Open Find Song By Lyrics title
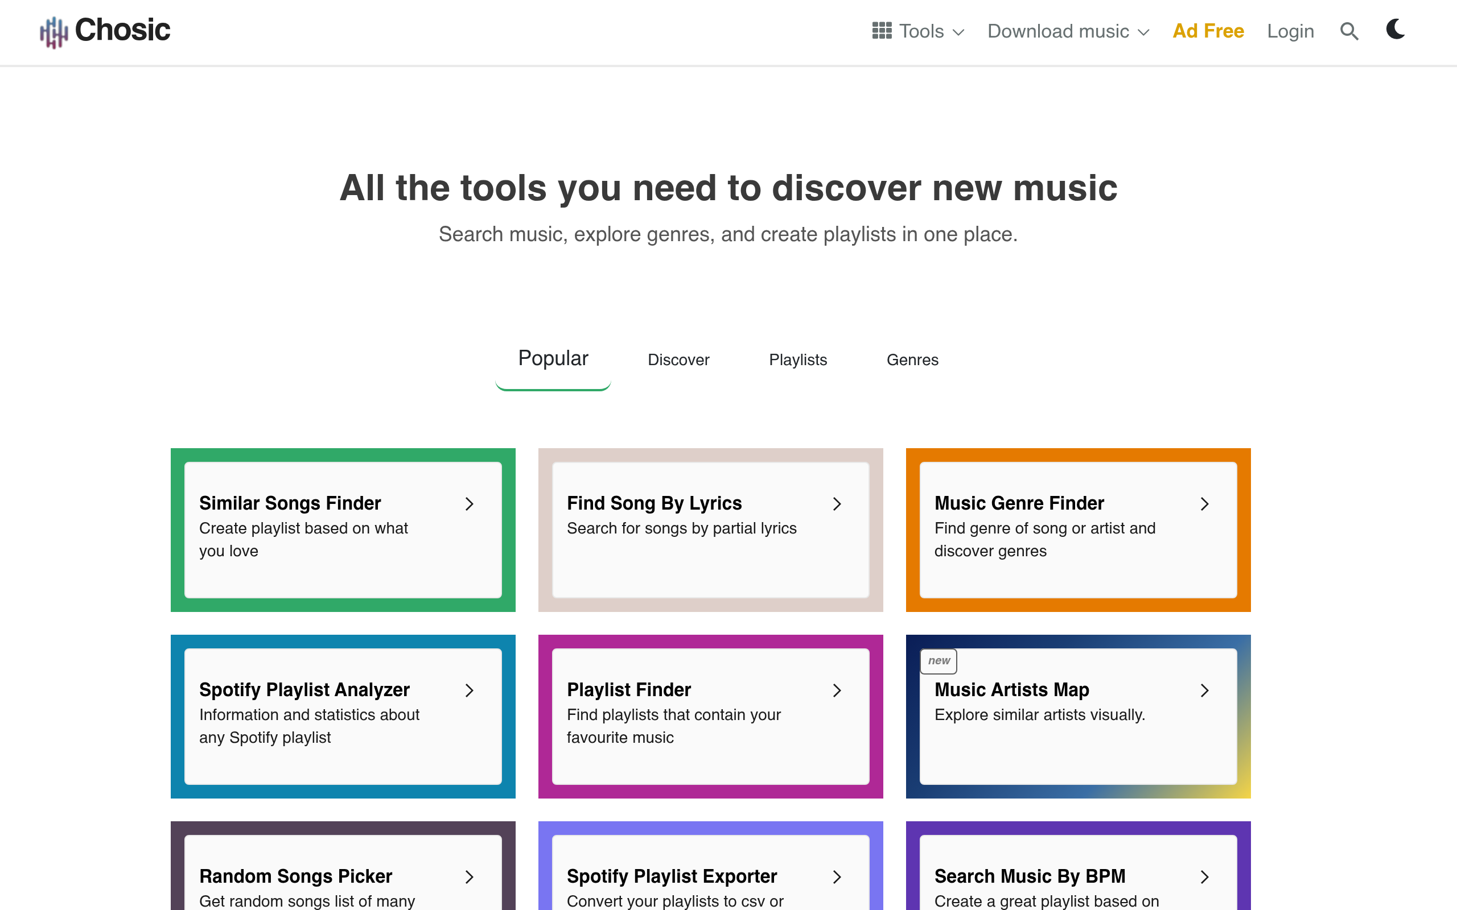The width and height of the screenshot is (1457, 910). [655, 503]
